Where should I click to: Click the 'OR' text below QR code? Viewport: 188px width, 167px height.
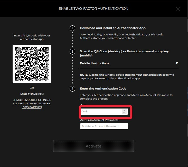[x=32, y=88]
